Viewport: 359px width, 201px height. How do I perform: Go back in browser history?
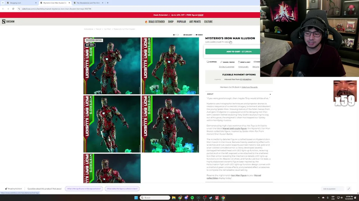3,9
